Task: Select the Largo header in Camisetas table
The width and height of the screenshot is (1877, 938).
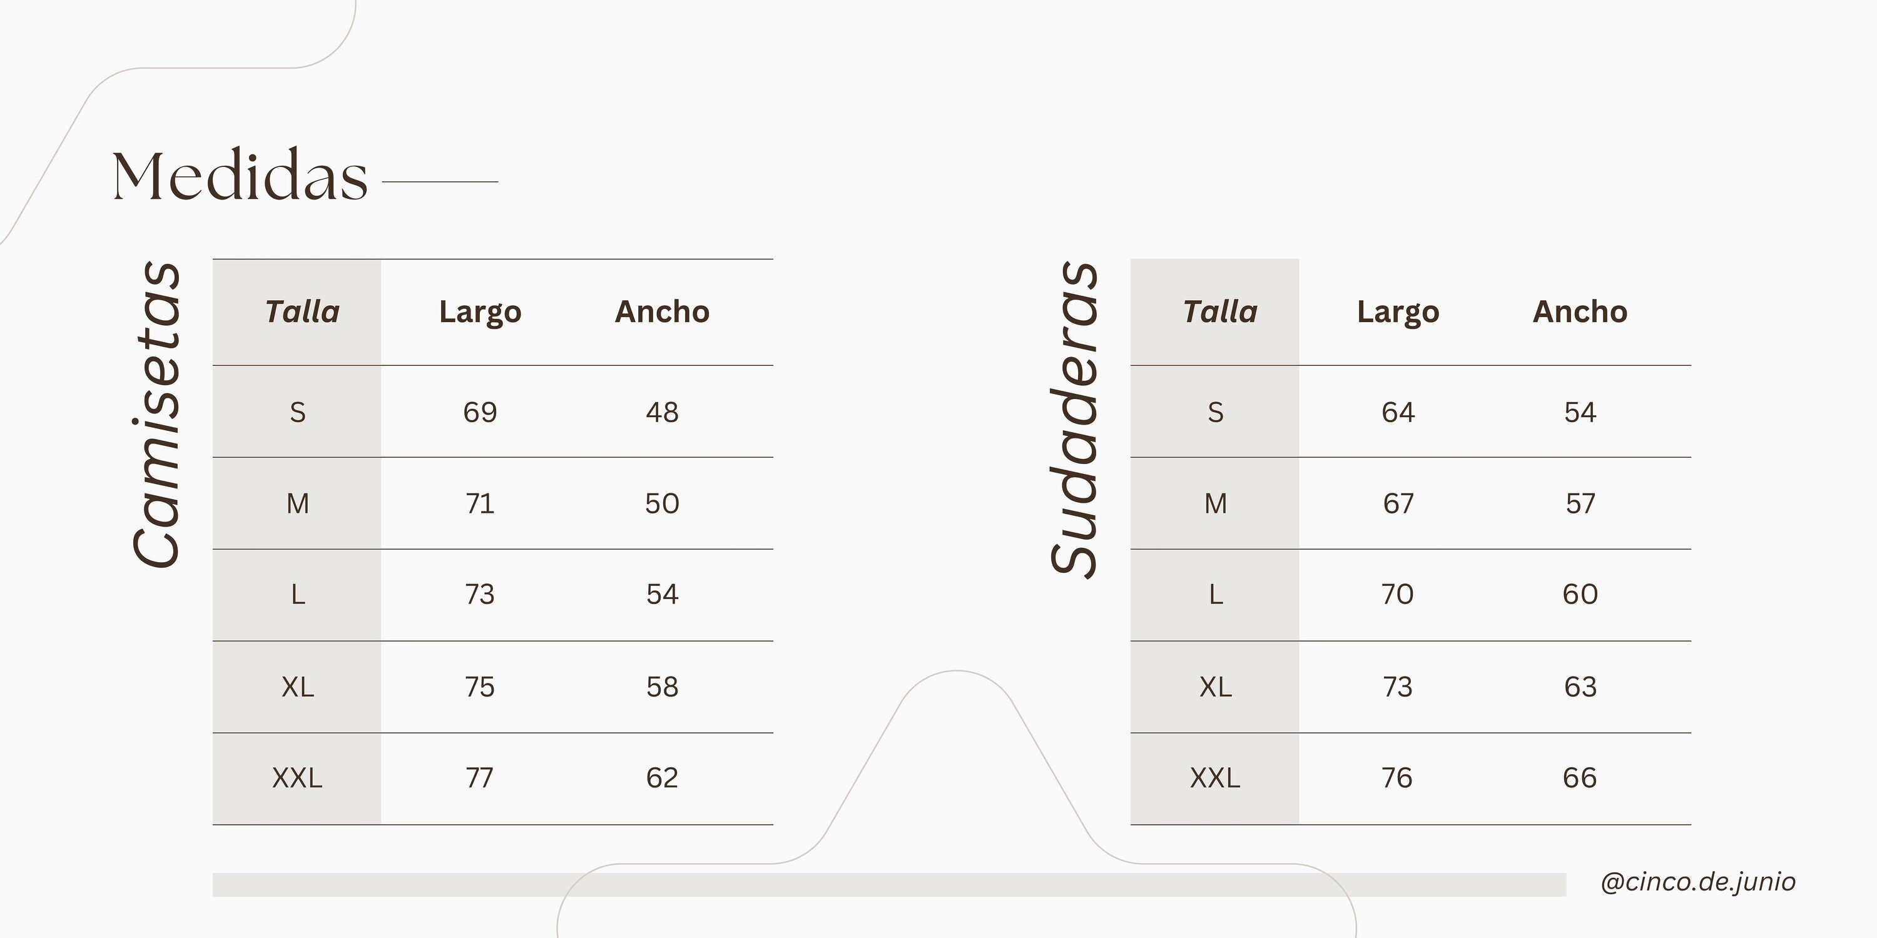Action: pos(480,311)
